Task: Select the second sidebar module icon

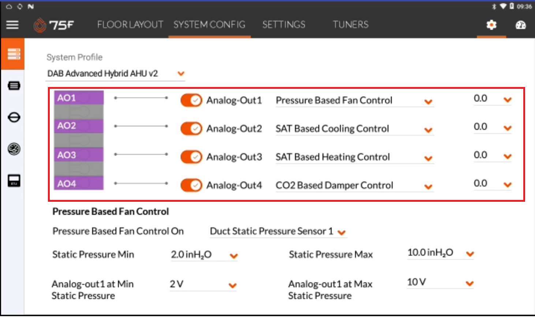Action: click(14, 86)
